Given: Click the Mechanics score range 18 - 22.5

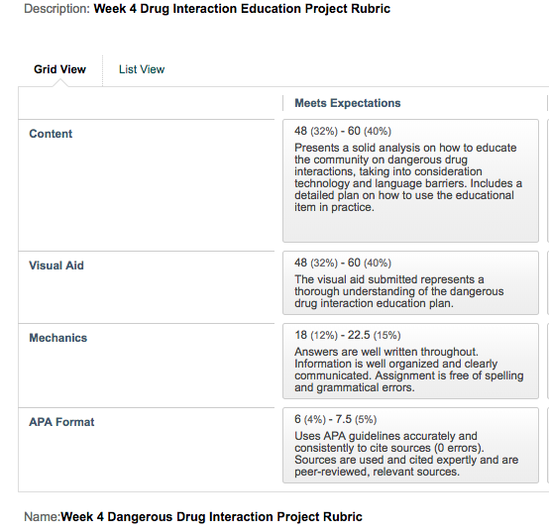Looking at the screenshot, I should coord(347,335).
